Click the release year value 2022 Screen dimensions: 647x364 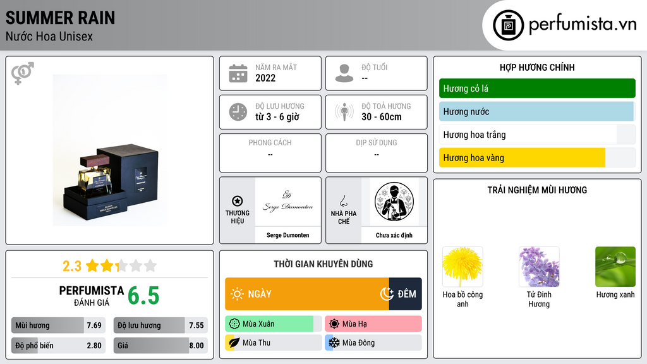[x=265, y=78]
